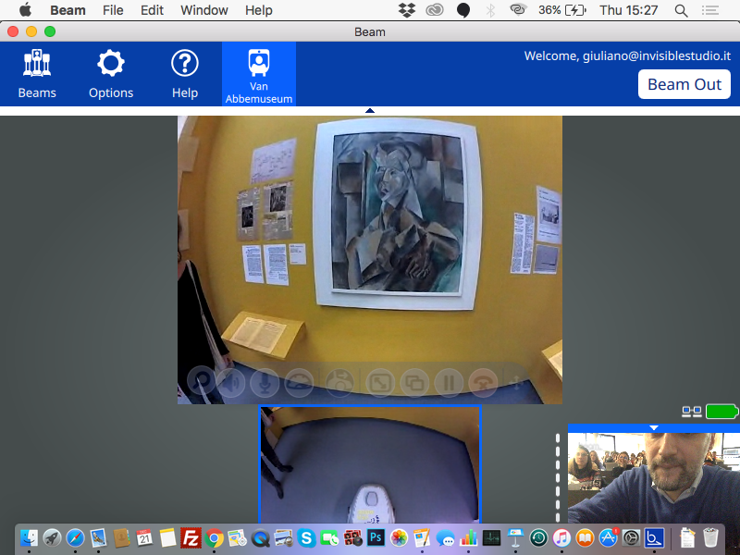
Task: Click the dotted resize handle beside self-view
Action: point(558,476)
